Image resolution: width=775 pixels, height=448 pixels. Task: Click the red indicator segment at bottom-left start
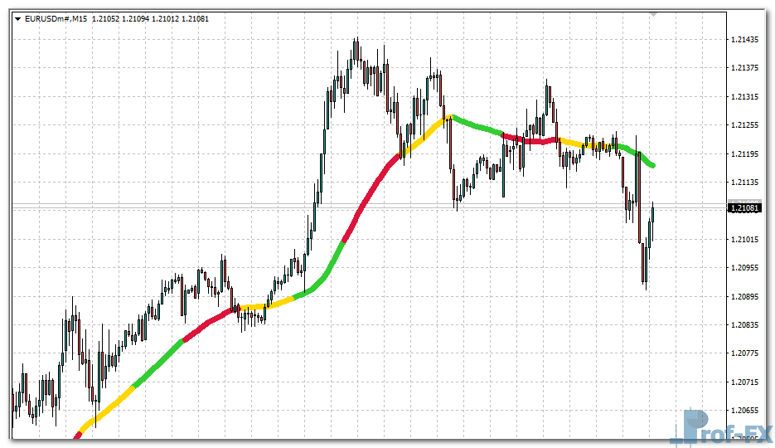click(x=78, y=434)
